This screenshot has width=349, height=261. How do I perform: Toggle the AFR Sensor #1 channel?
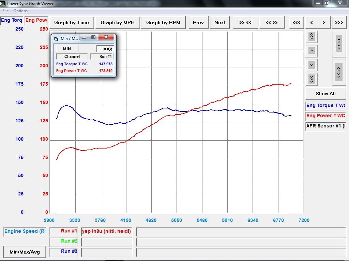click(325, 126)
